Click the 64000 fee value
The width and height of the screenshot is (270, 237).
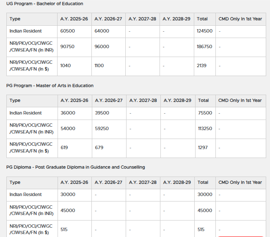102,31
